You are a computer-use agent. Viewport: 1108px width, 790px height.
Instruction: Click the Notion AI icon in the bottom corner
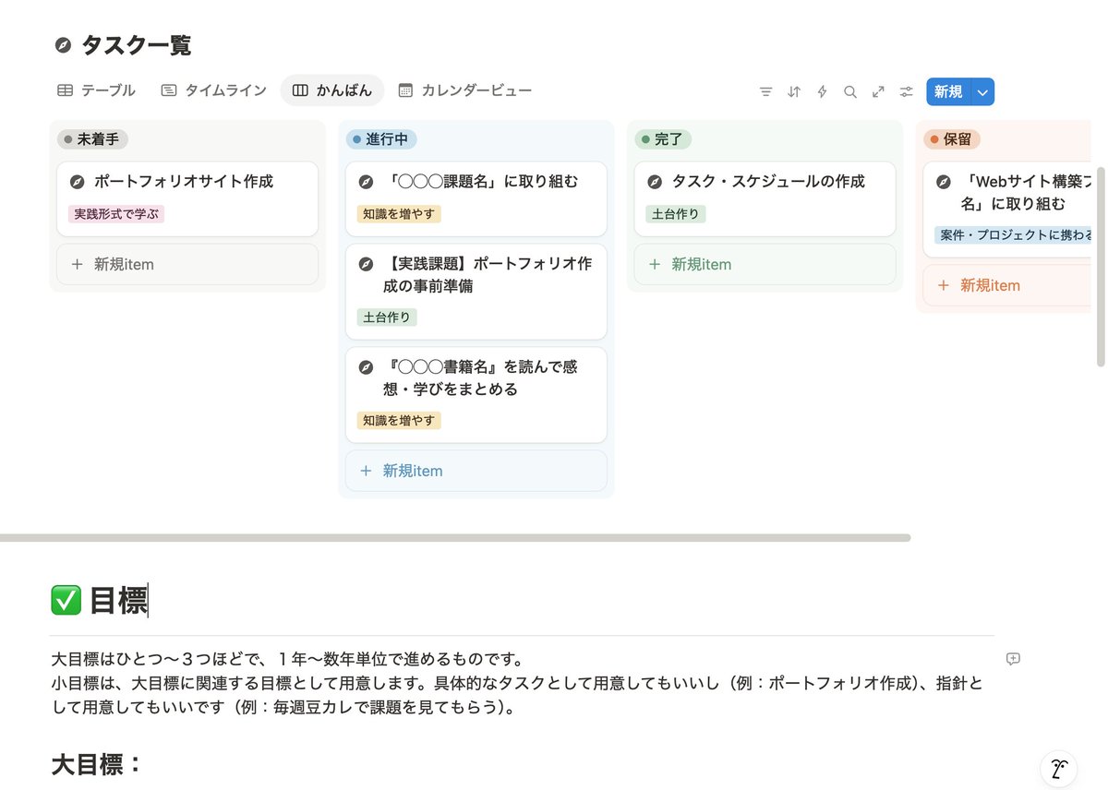click(1058, 769)
